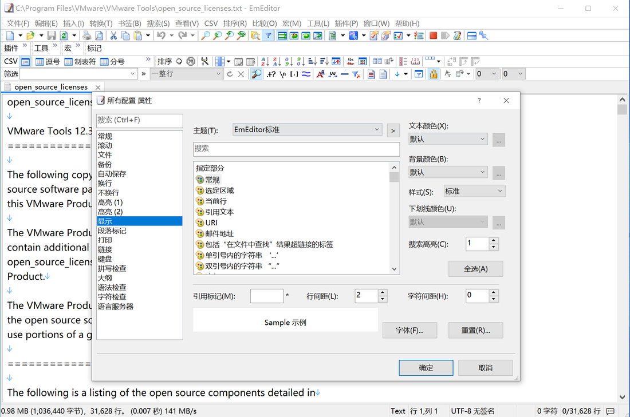Click the Paste clipboard icon
This screenshot has width=630, height=417.
point(138,35)
